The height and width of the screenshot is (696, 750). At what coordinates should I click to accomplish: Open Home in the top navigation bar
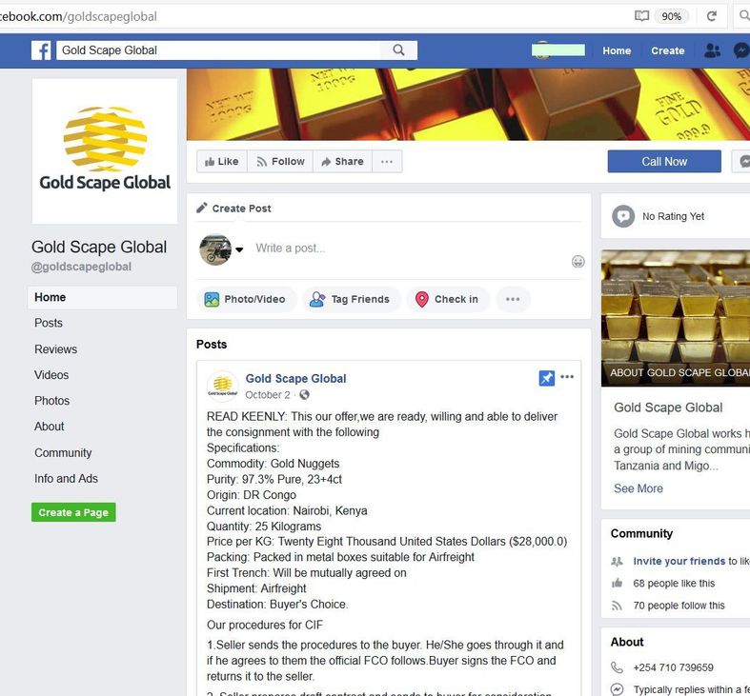pos(617,50)
